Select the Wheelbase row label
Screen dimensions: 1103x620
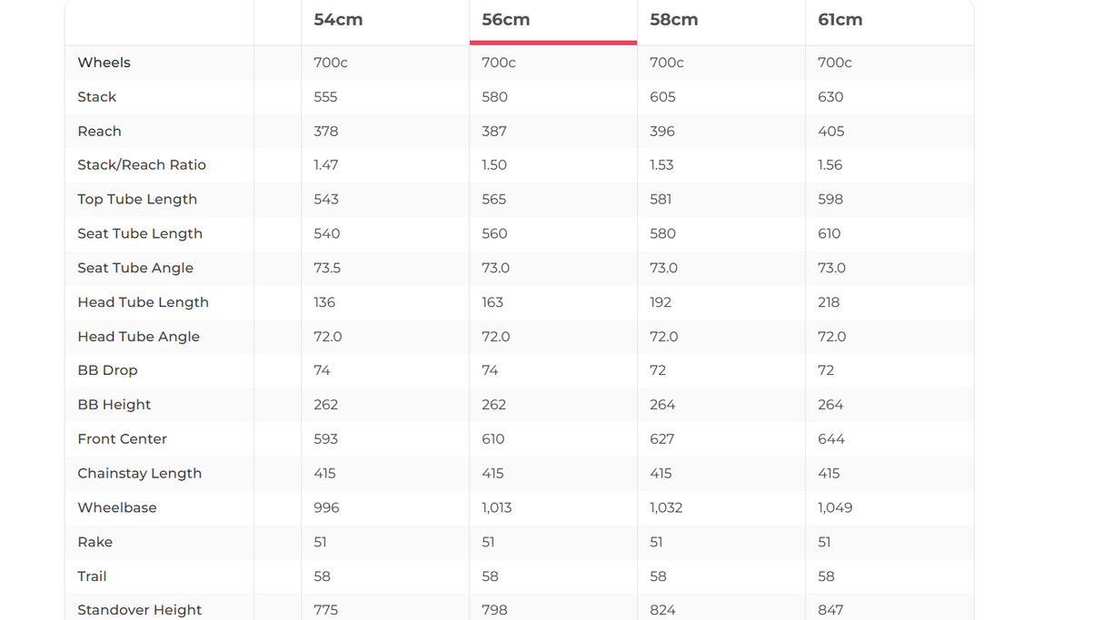117,507
